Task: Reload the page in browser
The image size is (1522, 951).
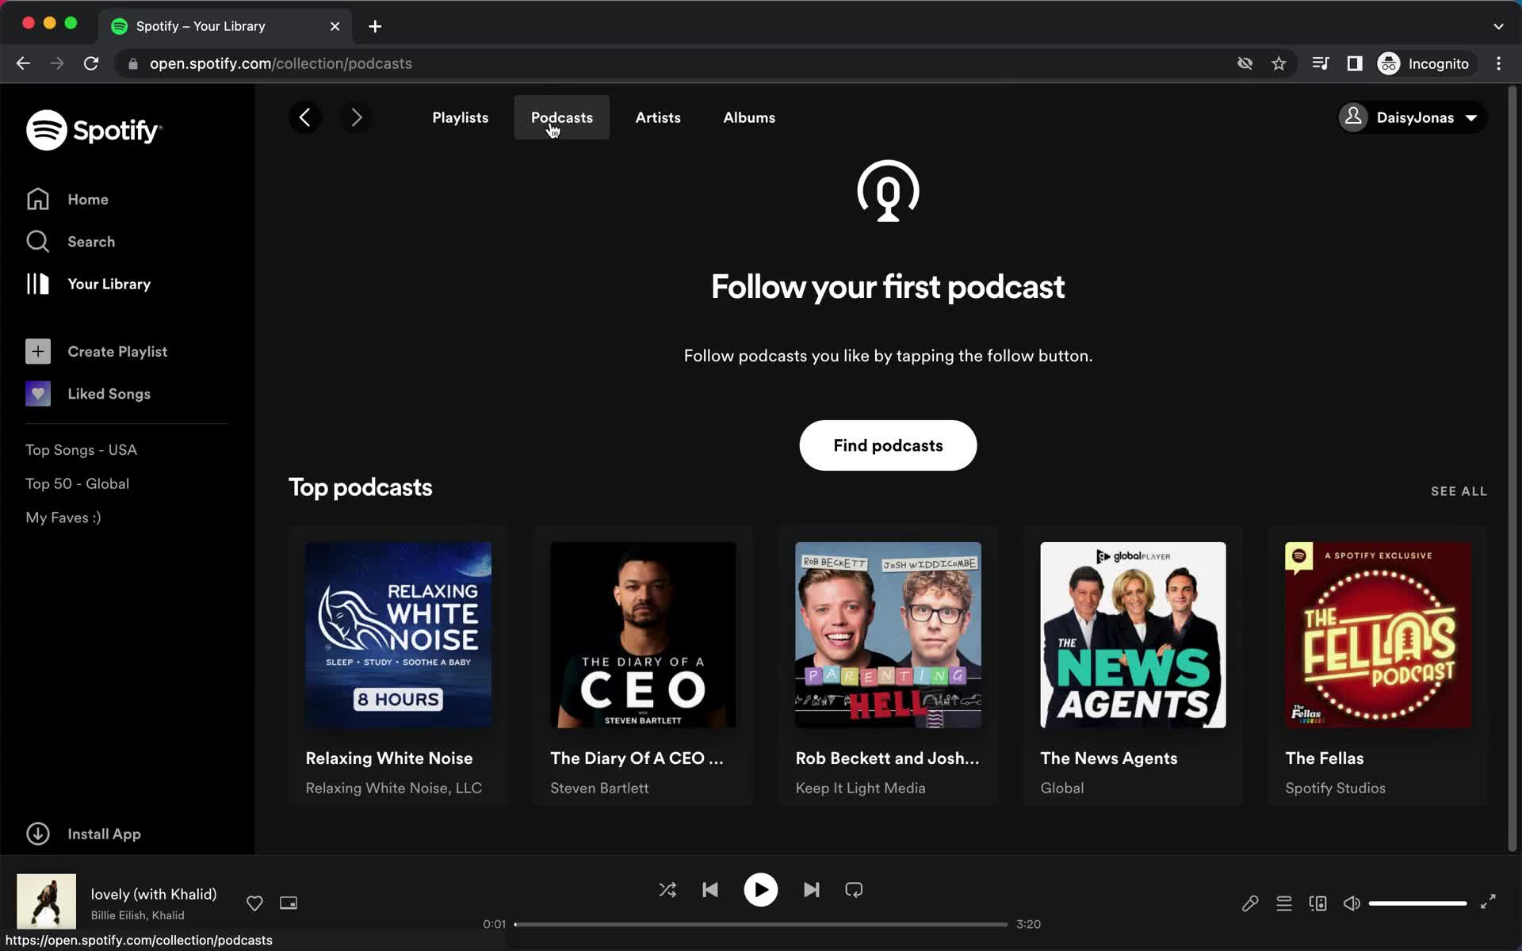Action: tap(91, 63)
